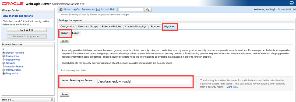The width and height of the screenshot is (296, 102).
Task: Click the Lock & Edit button
Action: click(x=27, y=30)
